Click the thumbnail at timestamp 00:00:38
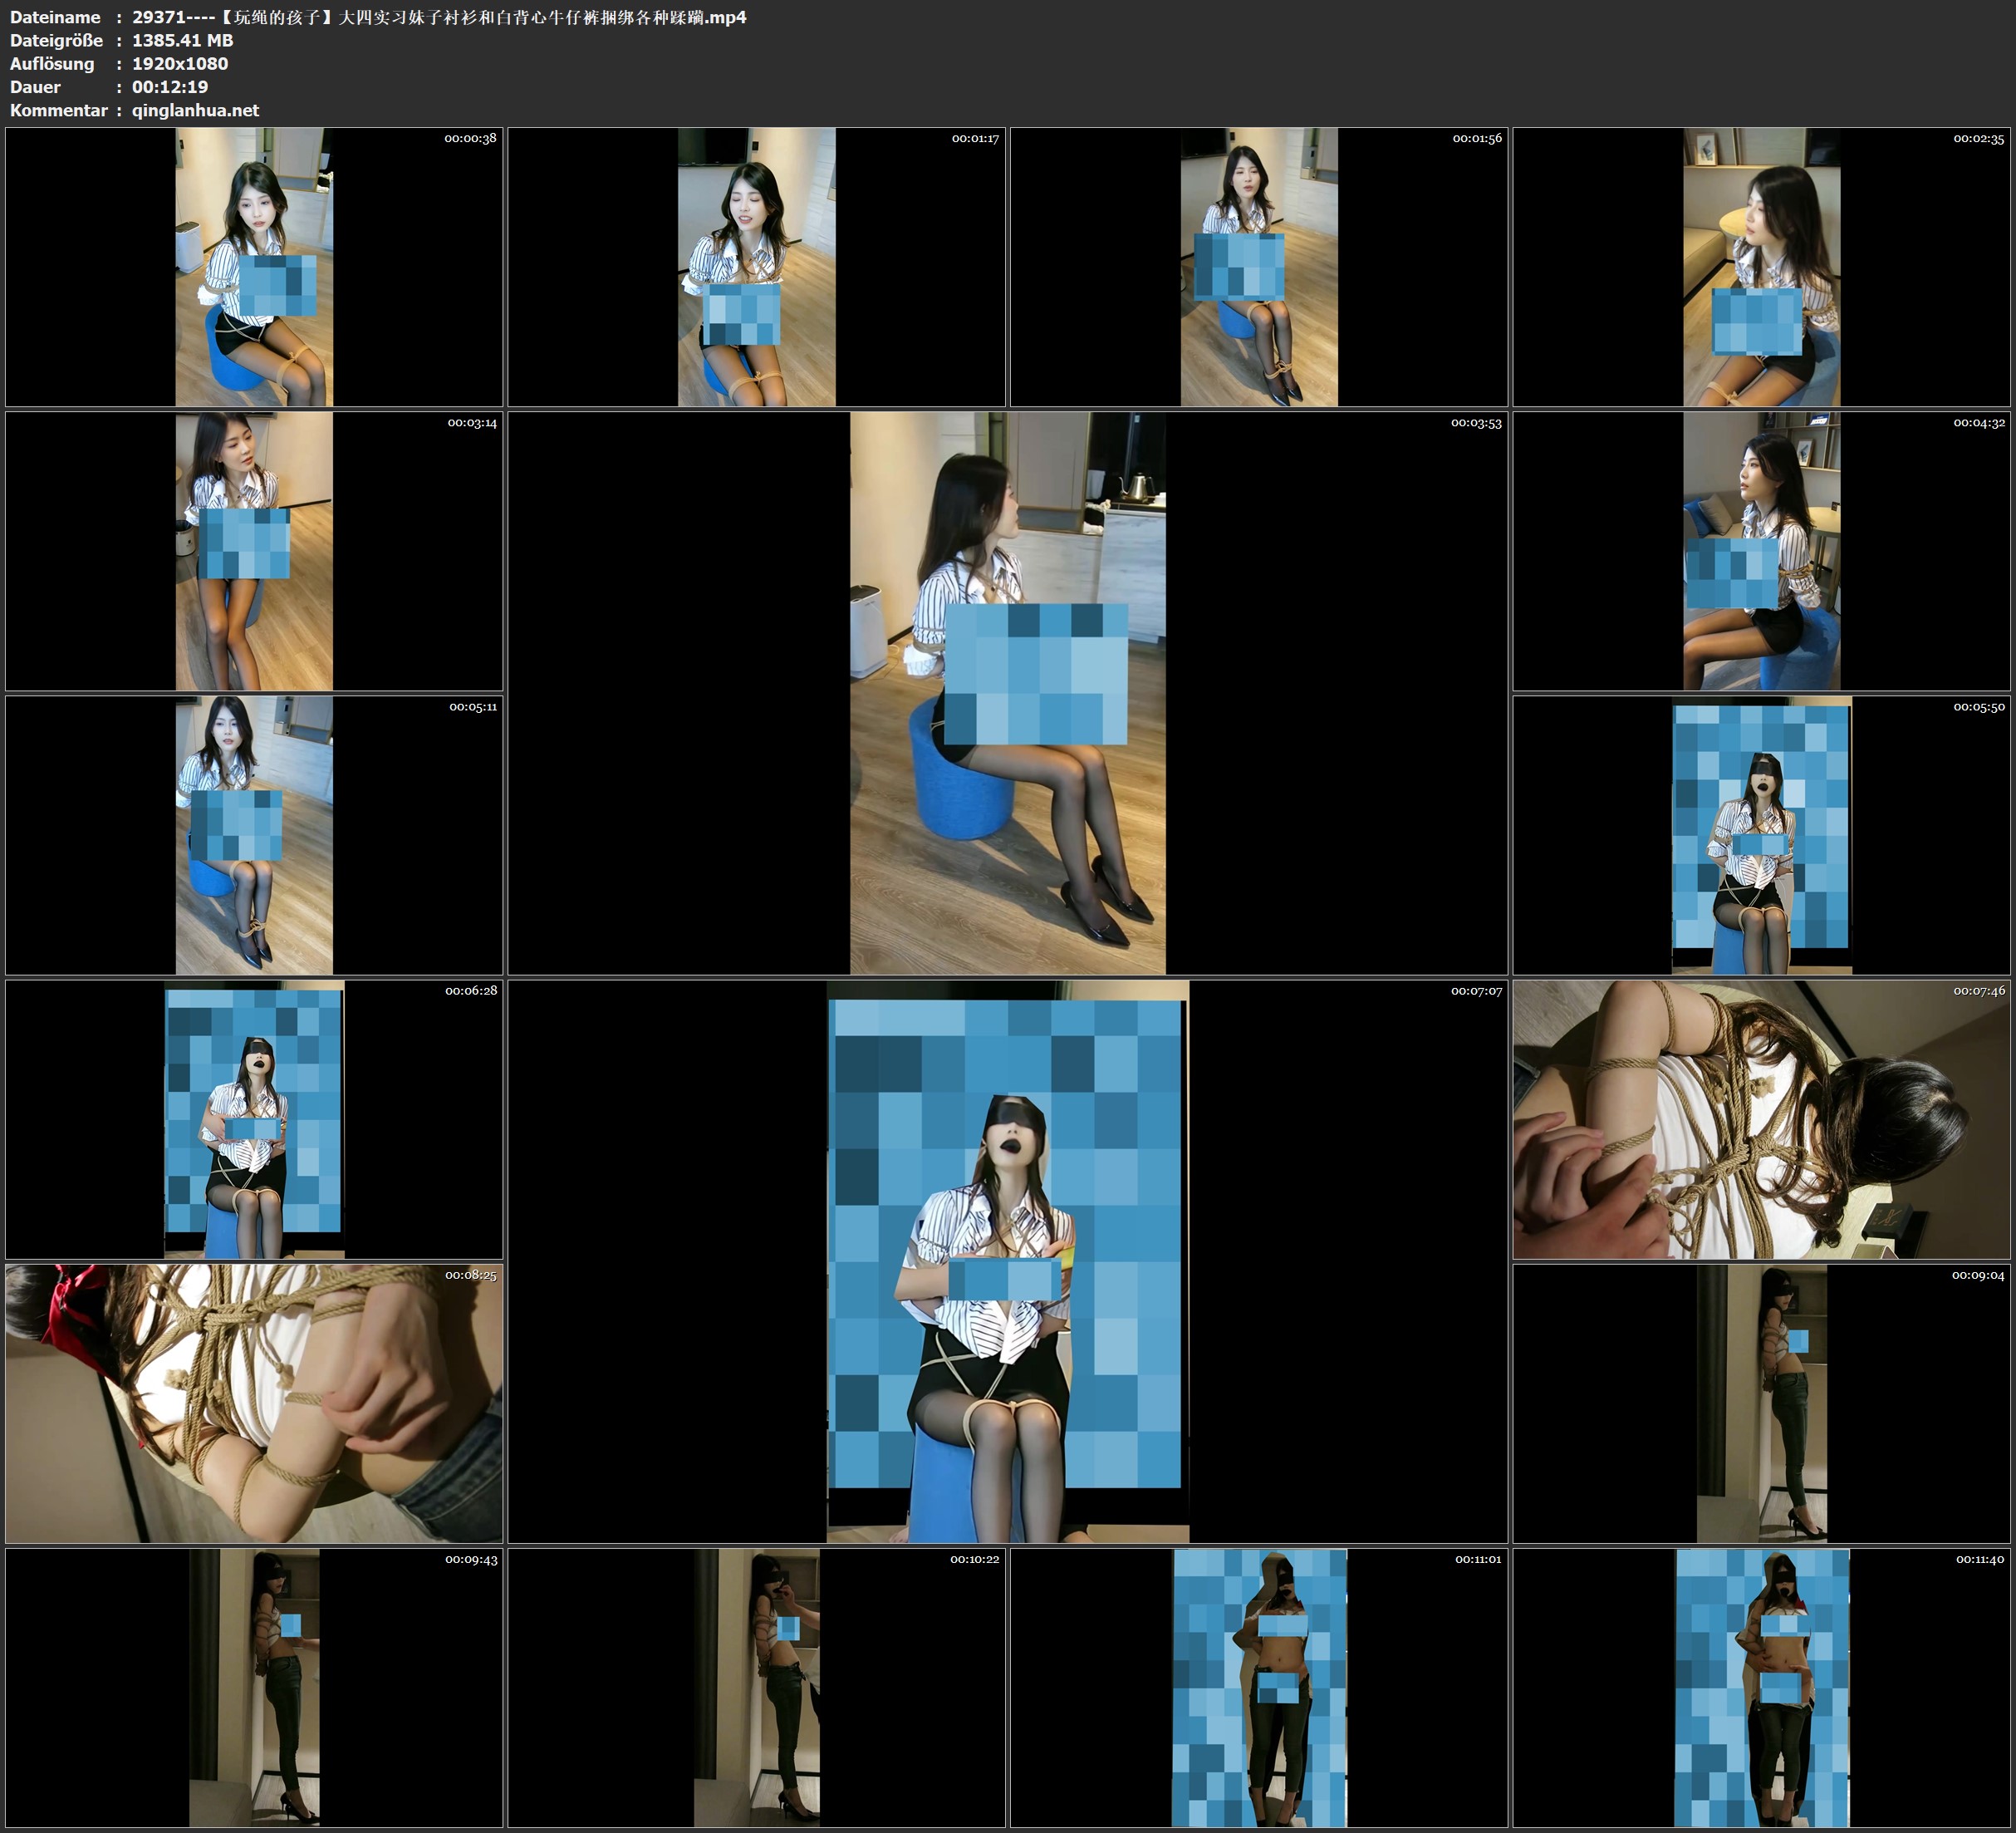The image size is (2016, 1833). pyautogui.click(x=254, y=266)
